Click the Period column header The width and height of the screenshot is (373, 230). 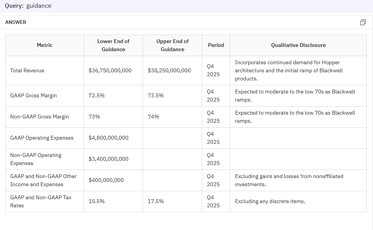pyautogui.click(x=216, y=45)
